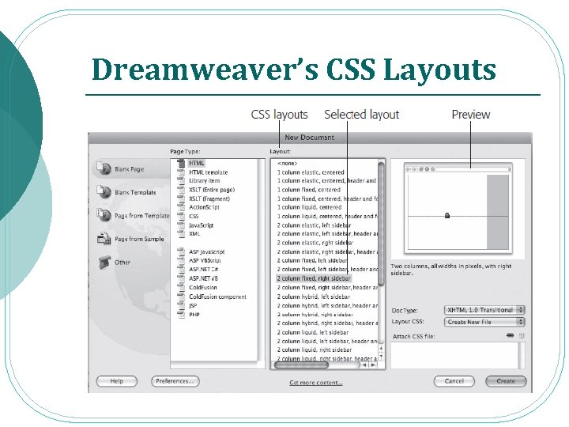
Task: Open the DocType dropdown
Action: 484,310
